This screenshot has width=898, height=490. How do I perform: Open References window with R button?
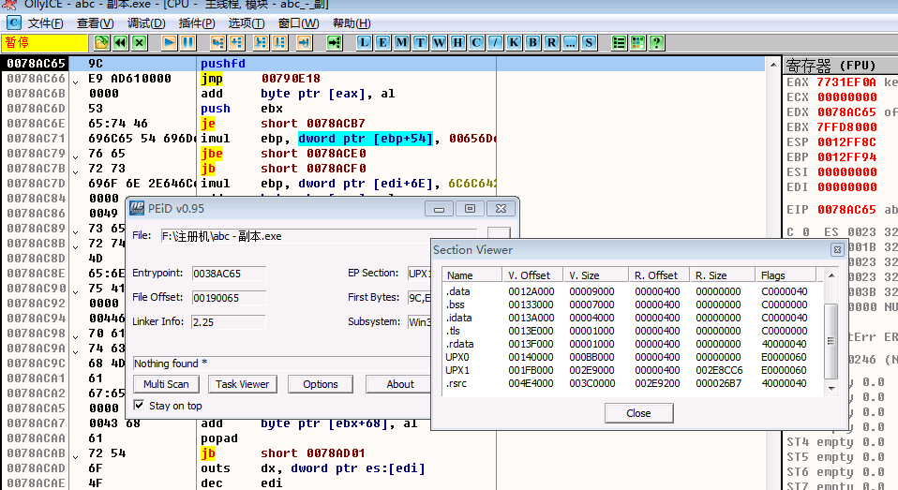pos(551,43)
